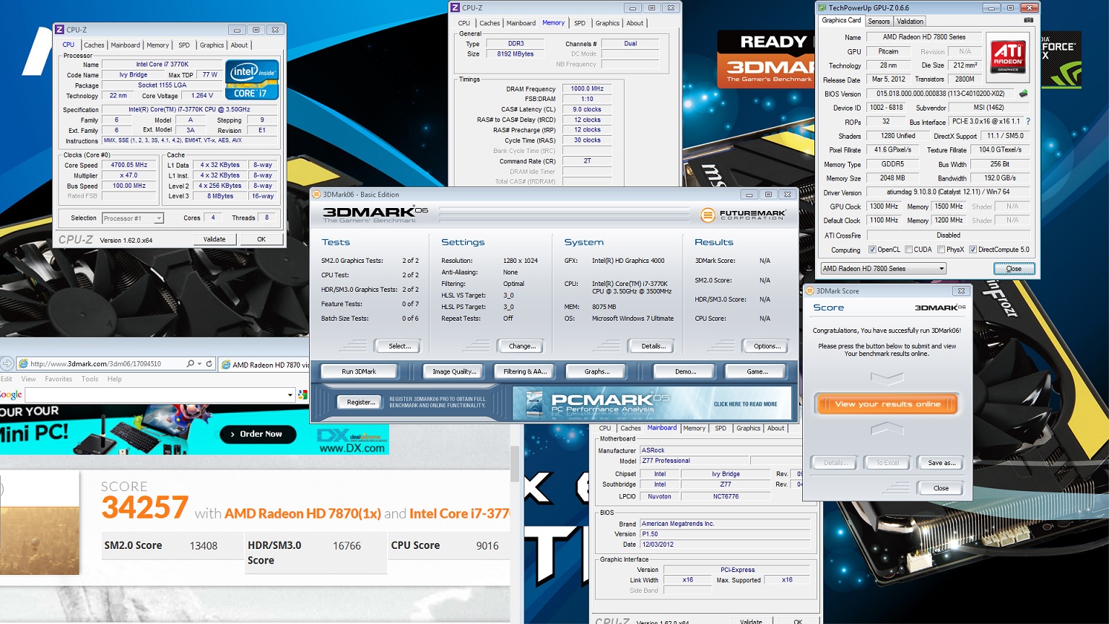1109x624 pixels.
Task: Click the GPU-Z BIOS save icon
Action: (x=1023, y=93)
